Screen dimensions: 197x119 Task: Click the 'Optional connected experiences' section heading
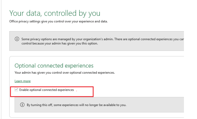[x=54, y=66]
